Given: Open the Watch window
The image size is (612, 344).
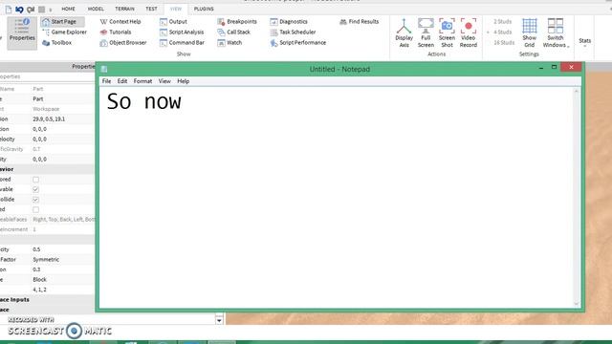Looking at the screenshot, I should pos(229,42).
